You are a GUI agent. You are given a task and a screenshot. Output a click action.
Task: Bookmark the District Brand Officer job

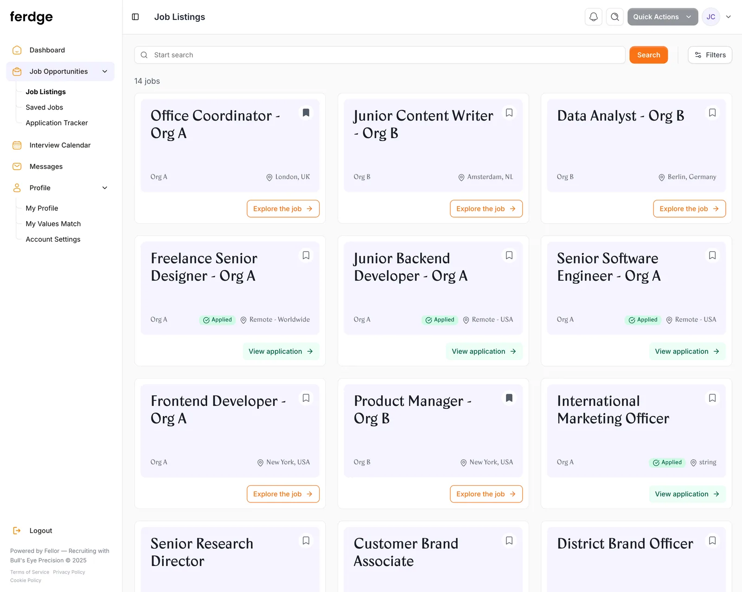(712, 541)
